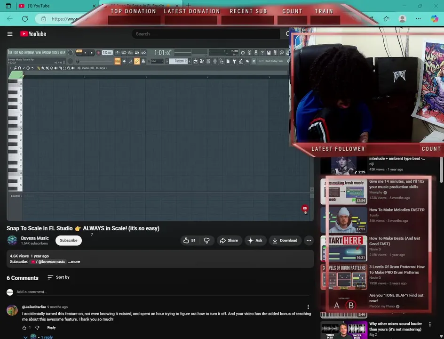Open the Edge profile avatar
Screen dimensions: 444x339
click(402, 19)
